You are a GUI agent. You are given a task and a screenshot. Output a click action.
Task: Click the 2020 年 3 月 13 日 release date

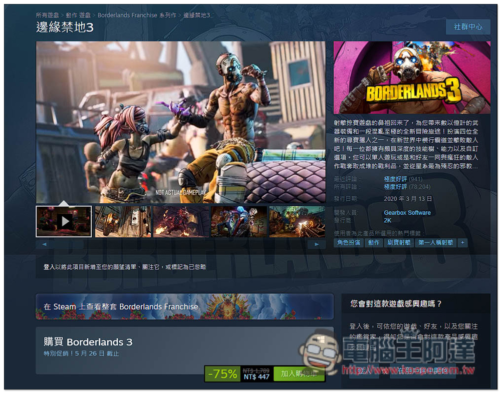(408, 199)
